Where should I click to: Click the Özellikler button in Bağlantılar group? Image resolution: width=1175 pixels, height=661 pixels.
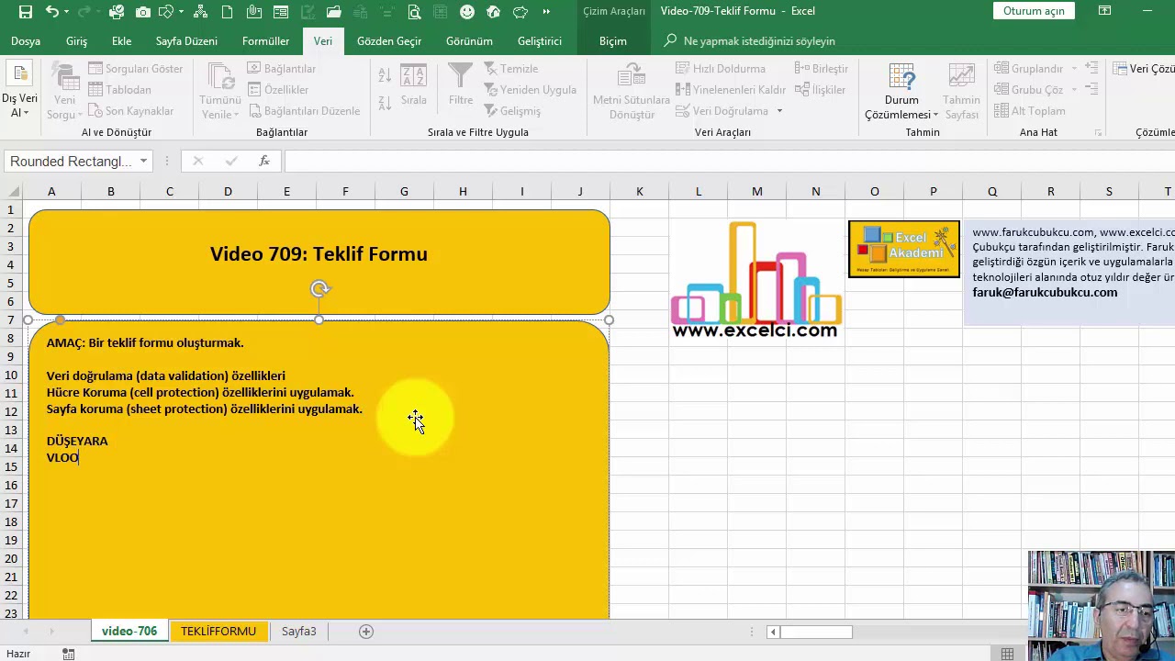(278, 90)
